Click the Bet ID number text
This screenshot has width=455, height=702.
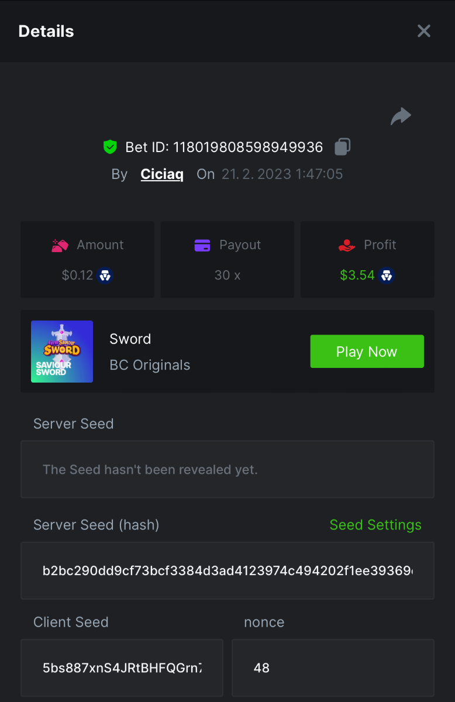(x=248, y=147)
